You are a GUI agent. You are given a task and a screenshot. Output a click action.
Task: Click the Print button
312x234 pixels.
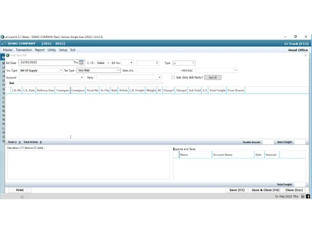(20, 190)
